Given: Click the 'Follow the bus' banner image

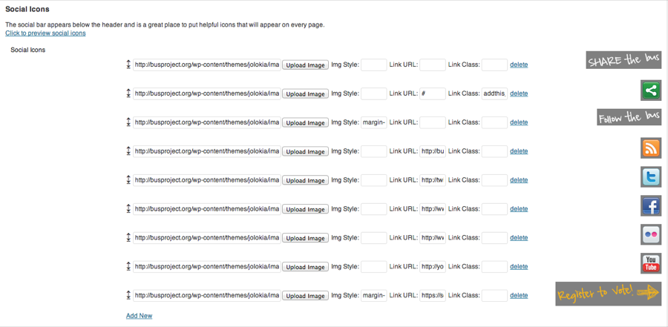Looking at the screenshot, I should (x=629, y=117).
